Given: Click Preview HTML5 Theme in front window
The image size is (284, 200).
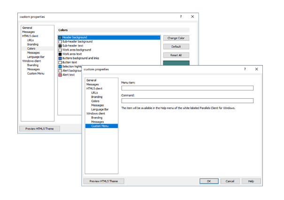Looking at the screenshot, I should point(104,181).
